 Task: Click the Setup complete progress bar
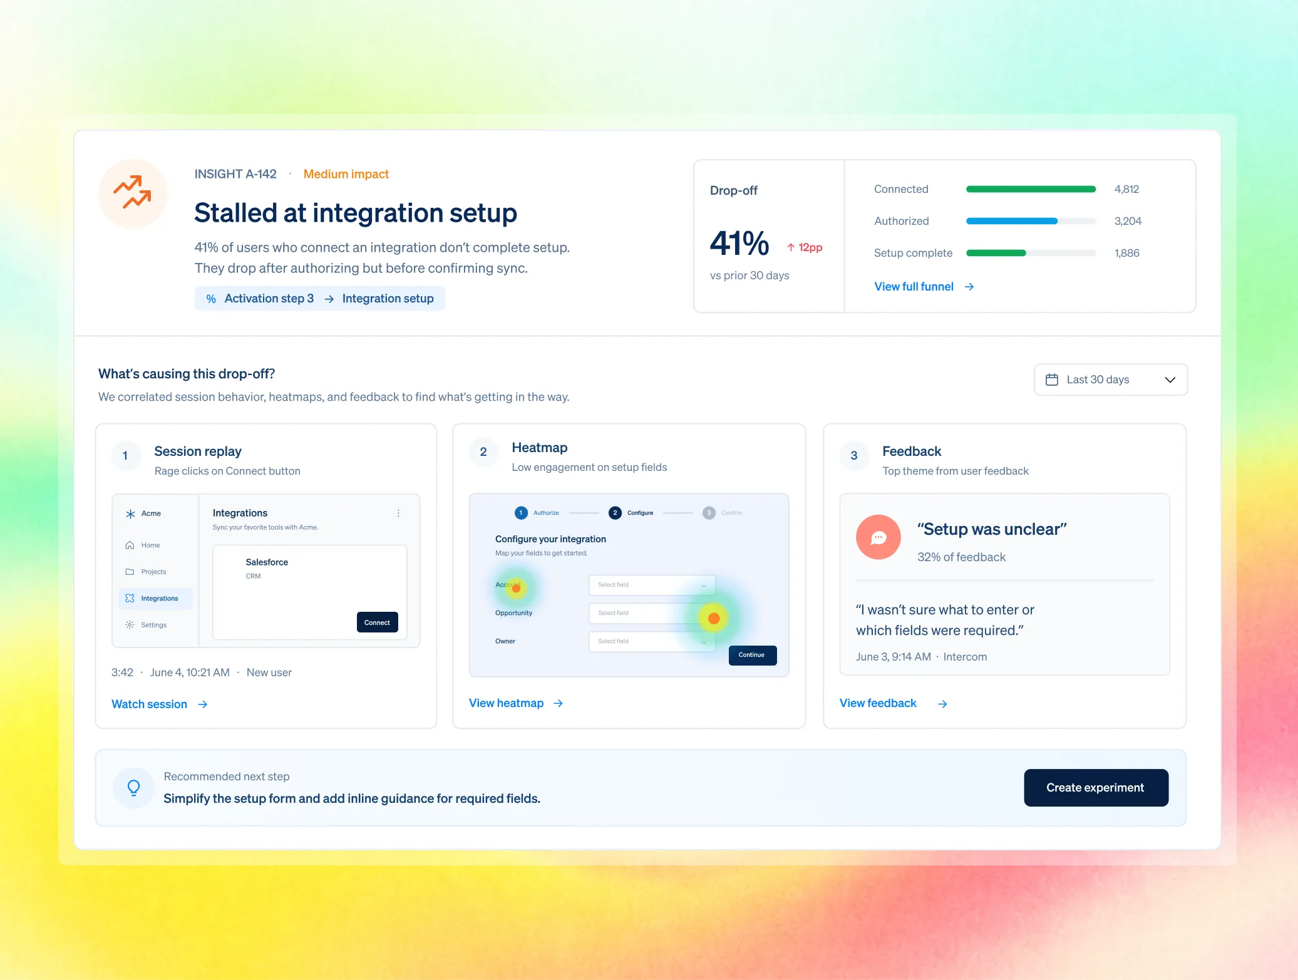click(1031, 253)
